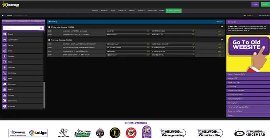
Task: Click the Volleyball breadcrumb link
Action: pyautogui.click(x=9, y=16)
